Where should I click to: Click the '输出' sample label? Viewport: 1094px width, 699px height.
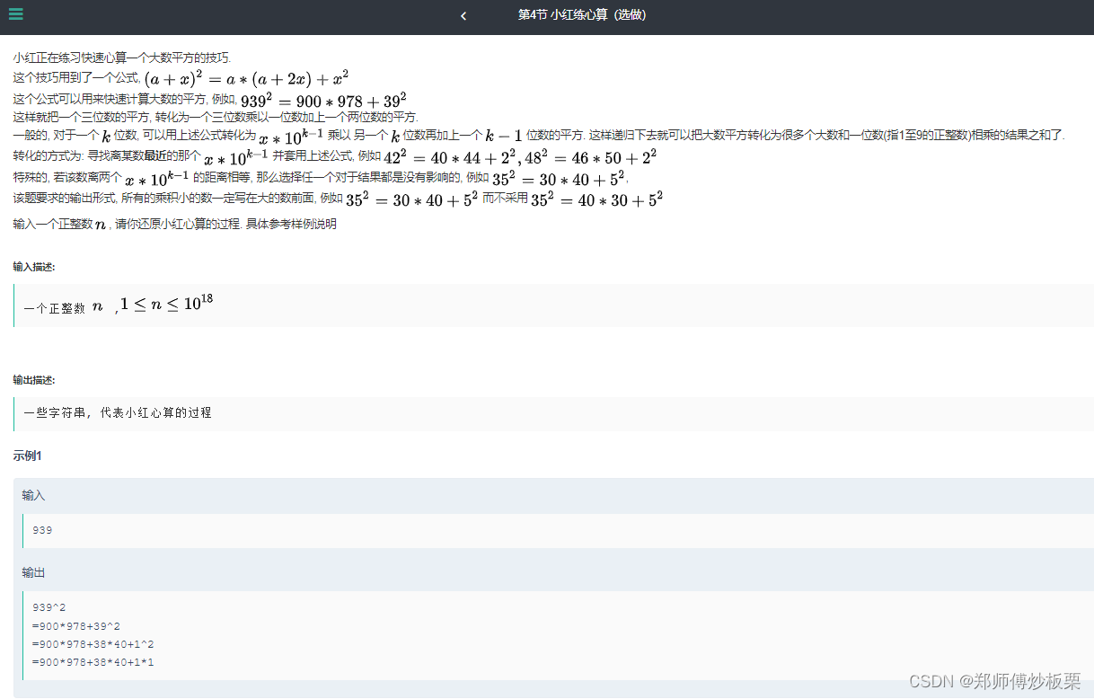tap(33, 572)
